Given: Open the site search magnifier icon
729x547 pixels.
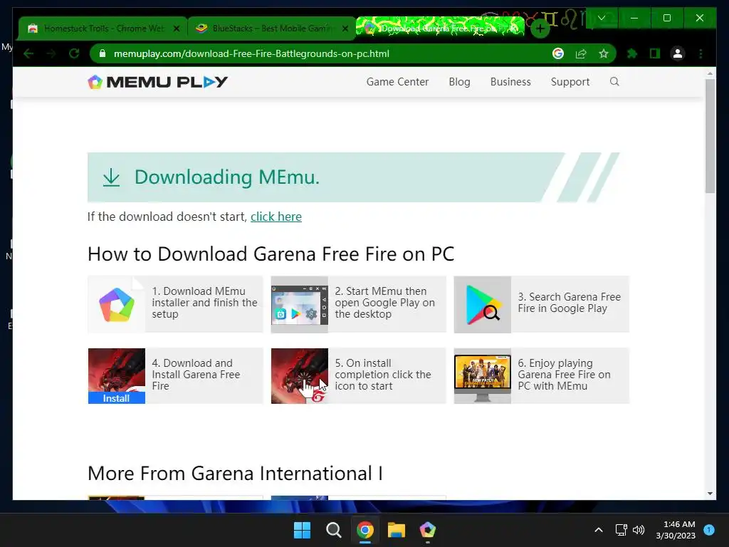Looking at the screenshot, I should coord(614,82).
